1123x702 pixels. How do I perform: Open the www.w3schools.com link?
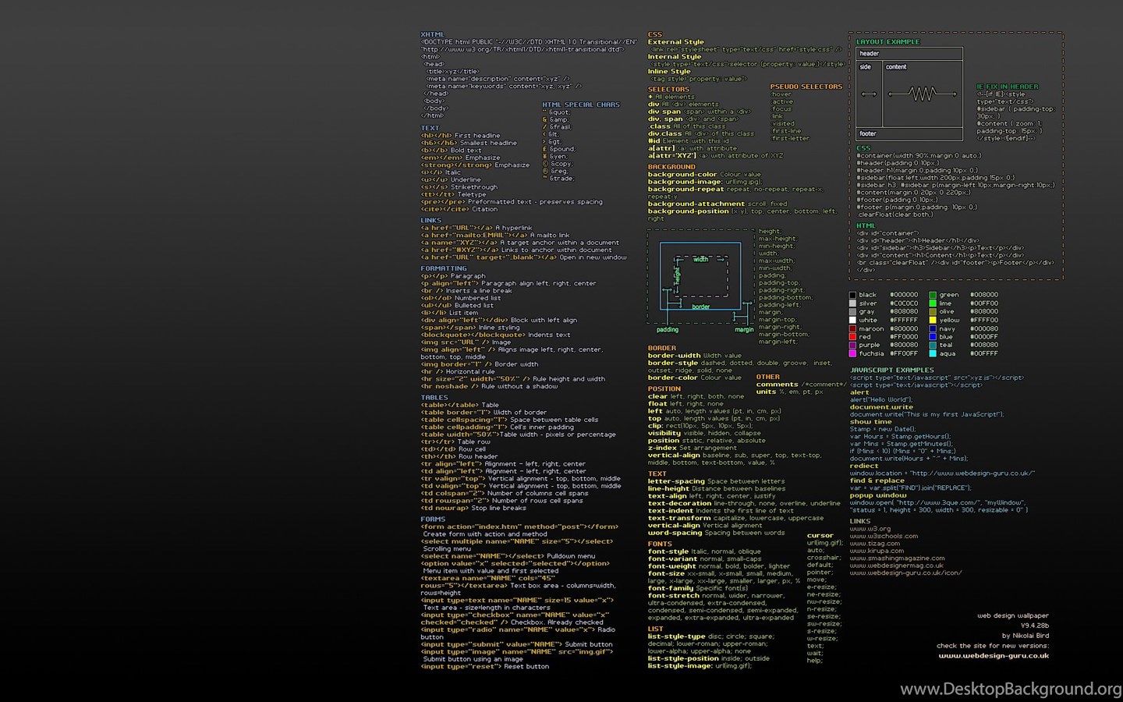[884, 536]
